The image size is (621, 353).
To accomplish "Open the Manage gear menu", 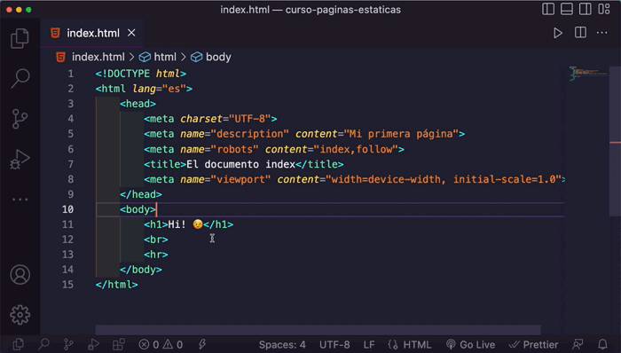I will pyautogui.click(x=20, y=315).
